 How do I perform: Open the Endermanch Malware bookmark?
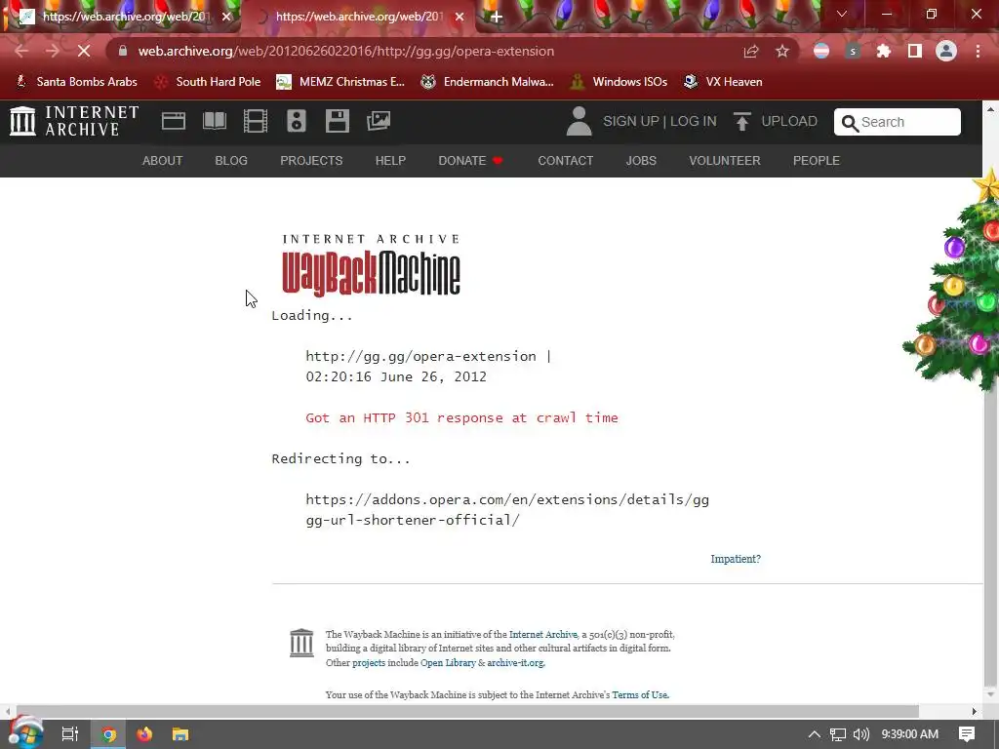(488, 82)
